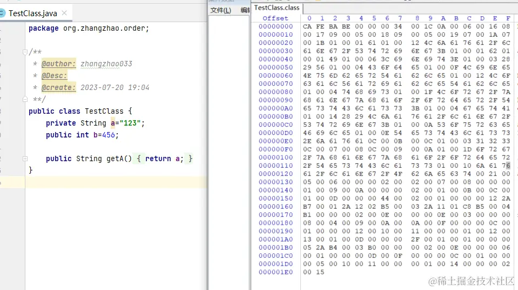Select the BA byte in row 00000000
The image size is (518, 290).
[x=333, y=26]
